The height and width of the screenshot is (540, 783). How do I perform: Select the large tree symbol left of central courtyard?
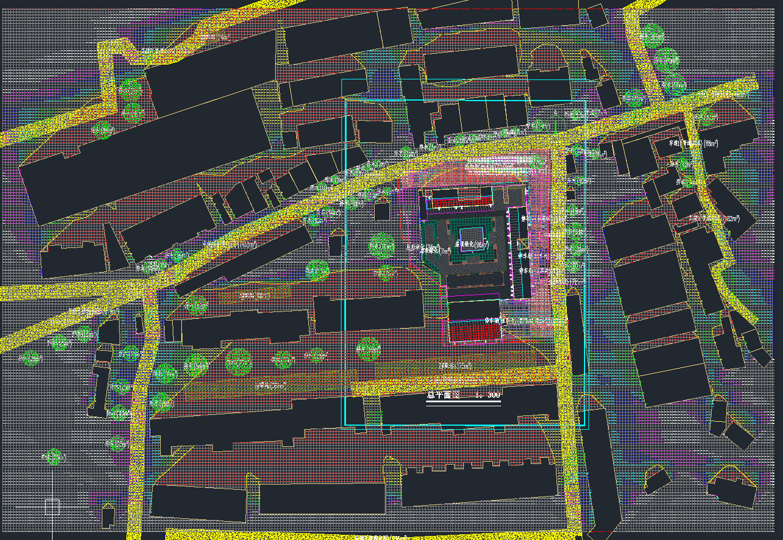(382, 246)
